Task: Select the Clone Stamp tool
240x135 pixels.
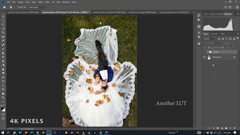Action: (x=3, y=53)
